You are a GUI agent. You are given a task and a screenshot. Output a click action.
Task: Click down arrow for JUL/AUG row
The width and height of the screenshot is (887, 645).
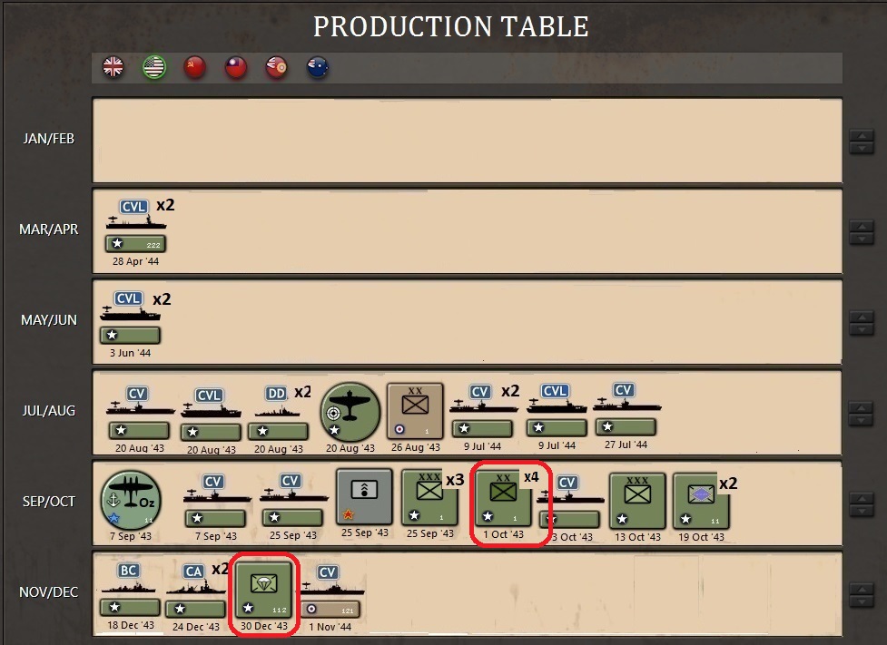(862, 420)
